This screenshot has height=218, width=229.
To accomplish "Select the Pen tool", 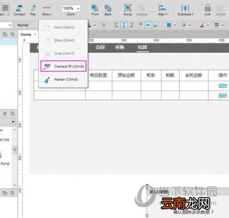I will coord(33,10).
